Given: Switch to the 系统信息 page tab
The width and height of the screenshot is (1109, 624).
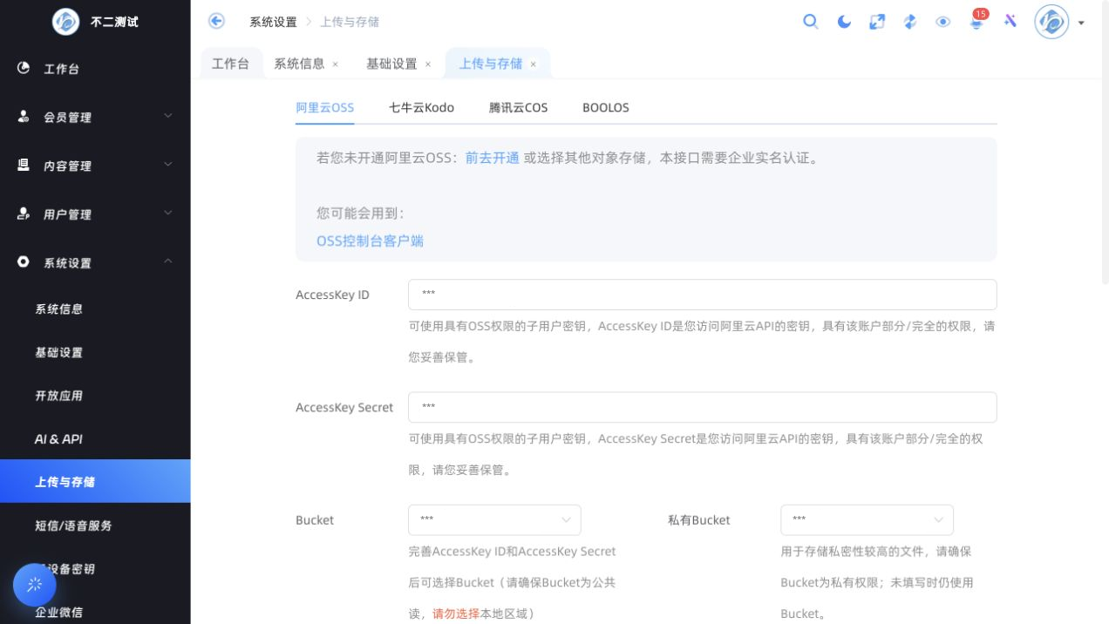Looking at the screenshot, I should (x=299, y=64).
